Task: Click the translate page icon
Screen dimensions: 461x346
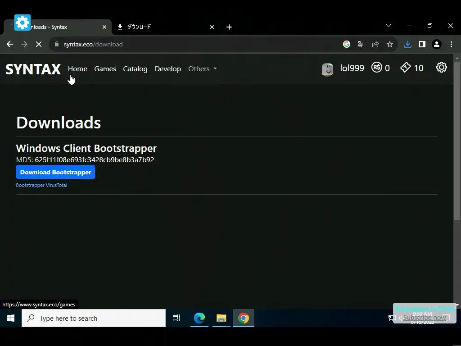Action: [361, 45]
